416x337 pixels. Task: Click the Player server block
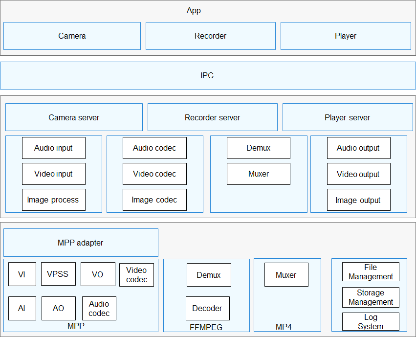[x=347, y=117]
